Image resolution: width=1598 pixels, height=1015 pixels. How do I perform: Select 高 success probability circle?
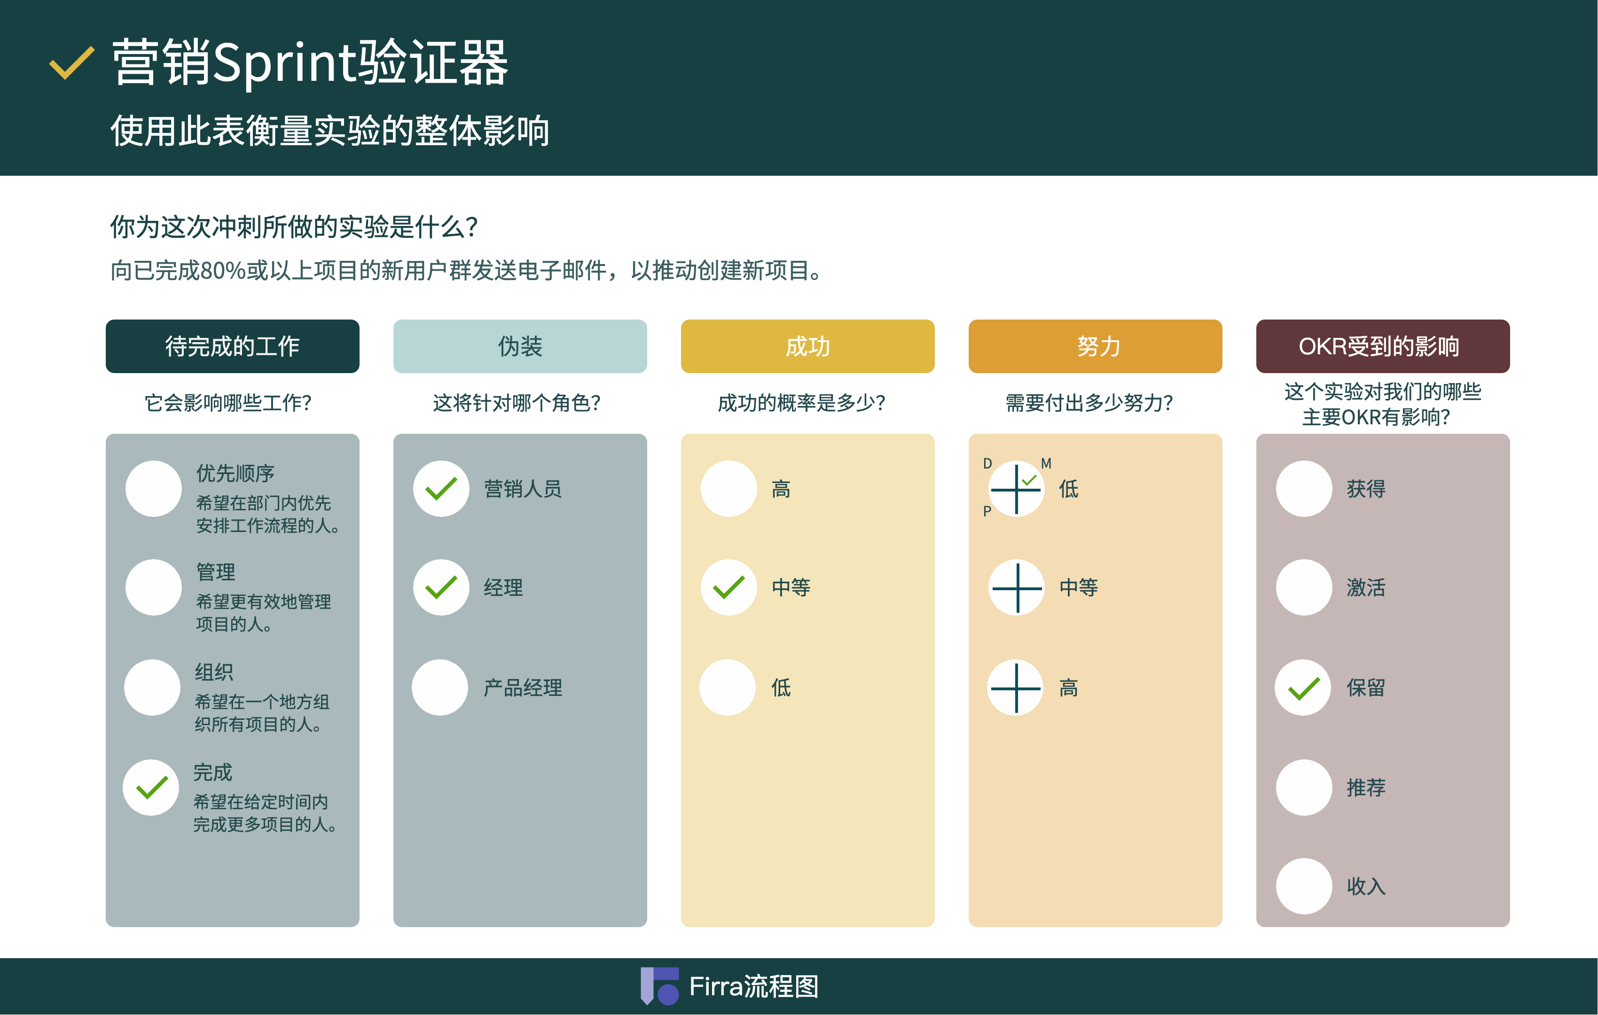point(728,489)
